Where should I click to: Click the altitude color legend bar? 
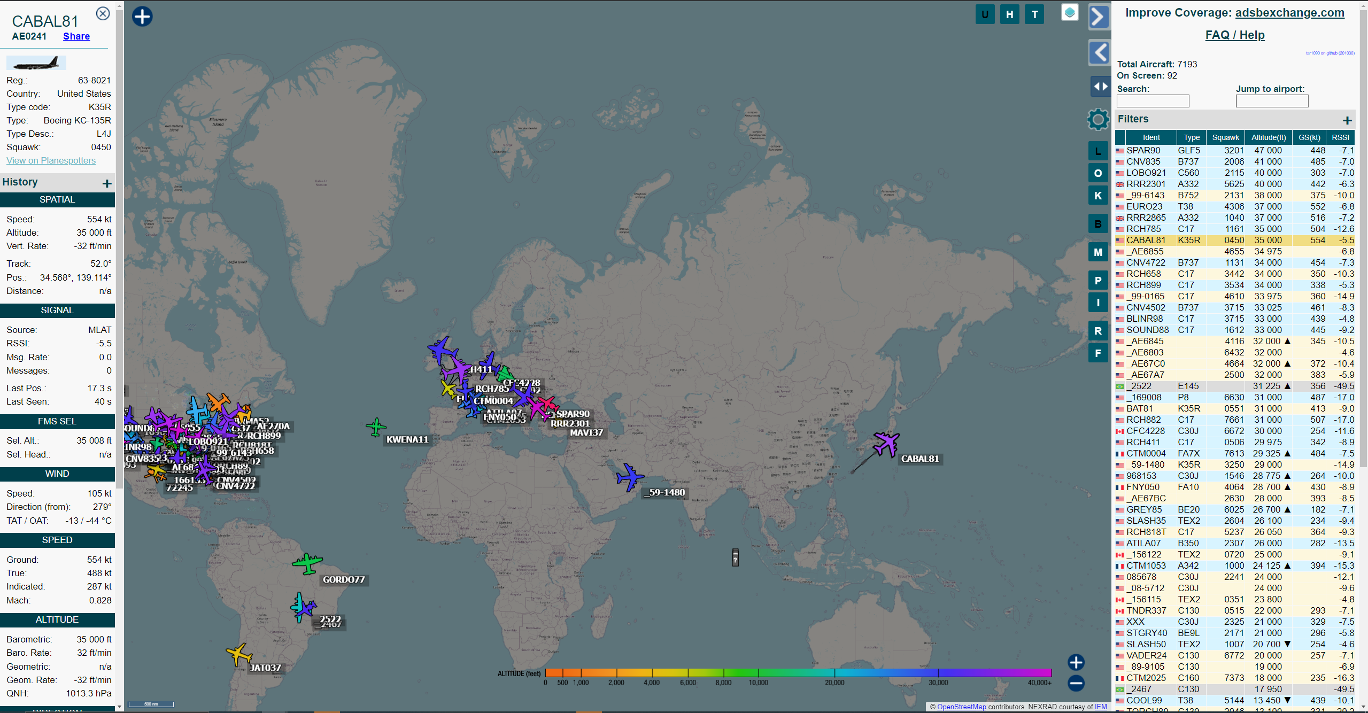pos(798,673)
